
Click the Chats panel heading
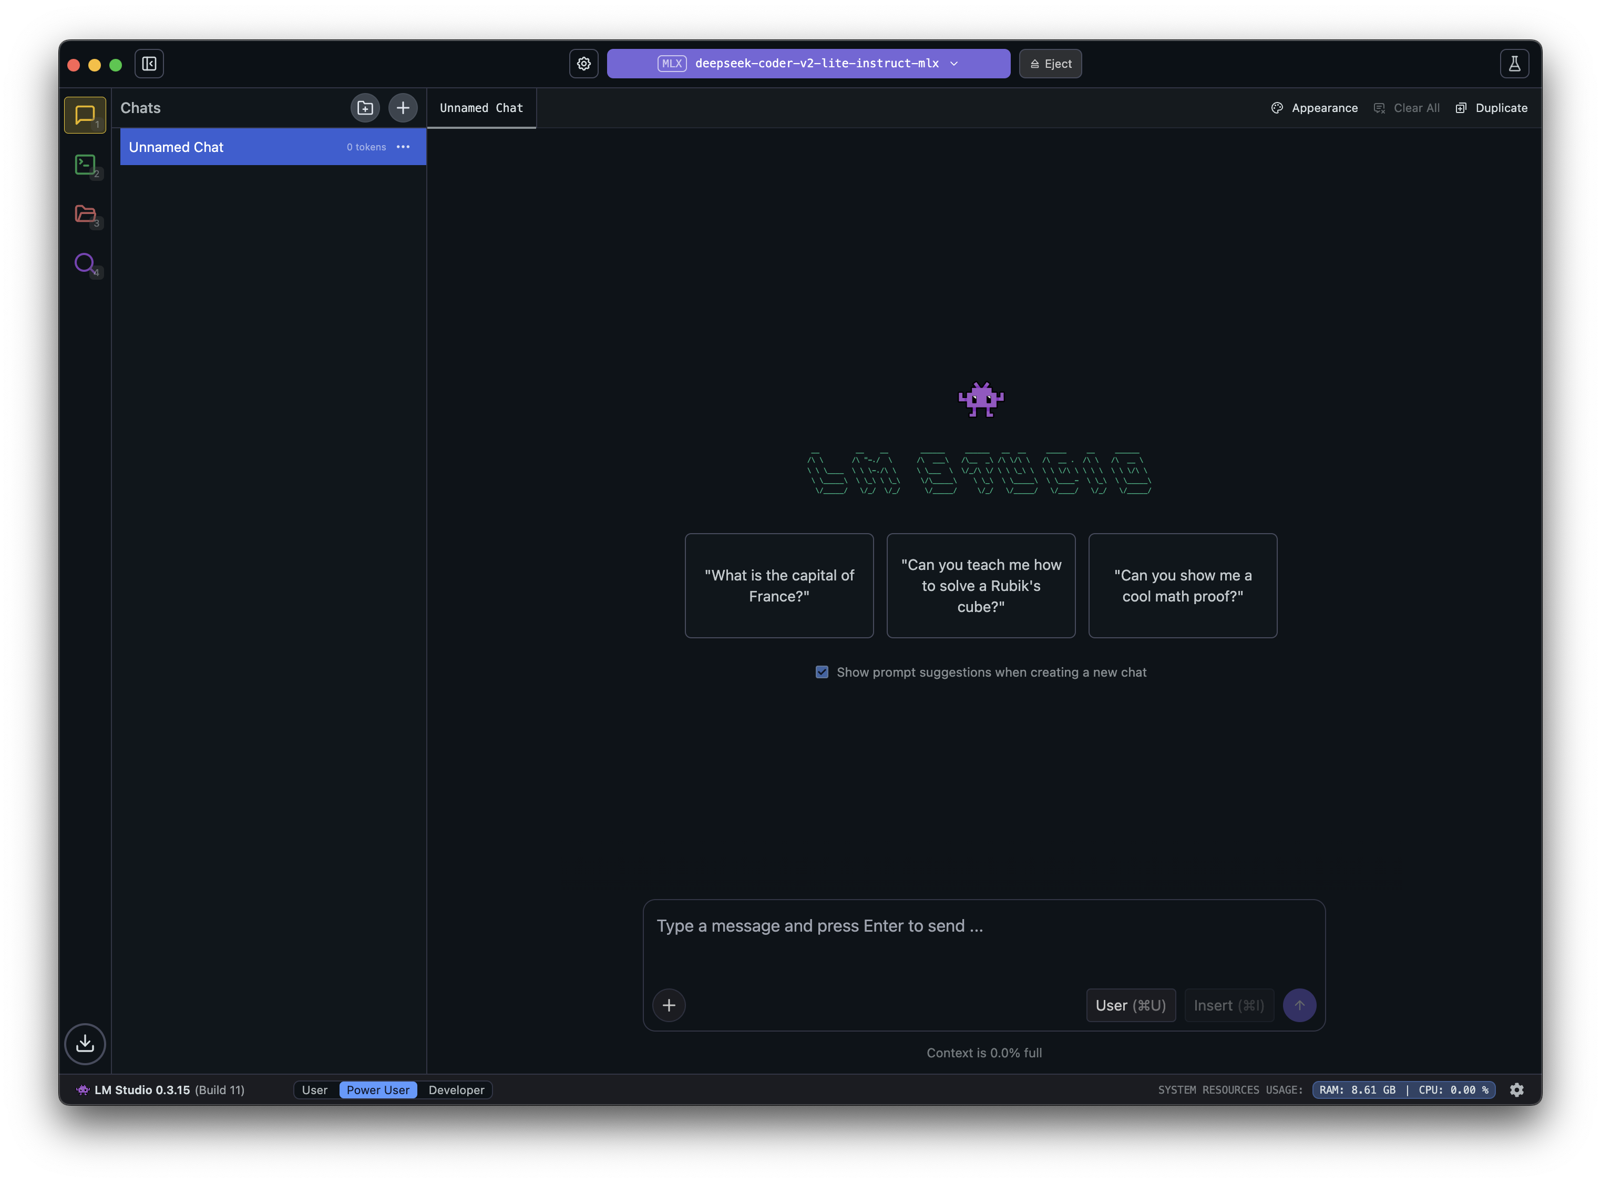140,108
